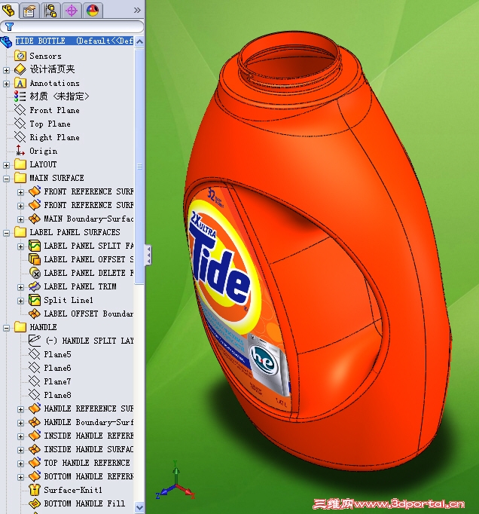Collapse the HANDLE folder
The width and height of the screenshot is (479, 514).
tap(6, 328)
